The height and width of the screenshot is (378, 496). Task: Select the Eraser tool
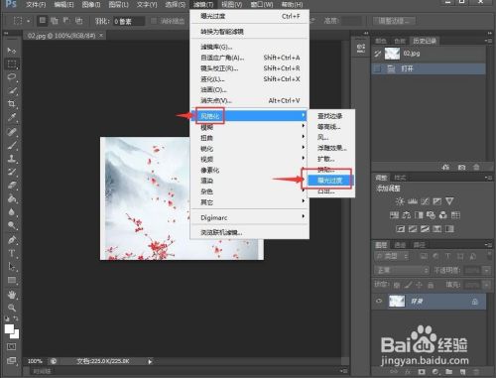[12, 186]
